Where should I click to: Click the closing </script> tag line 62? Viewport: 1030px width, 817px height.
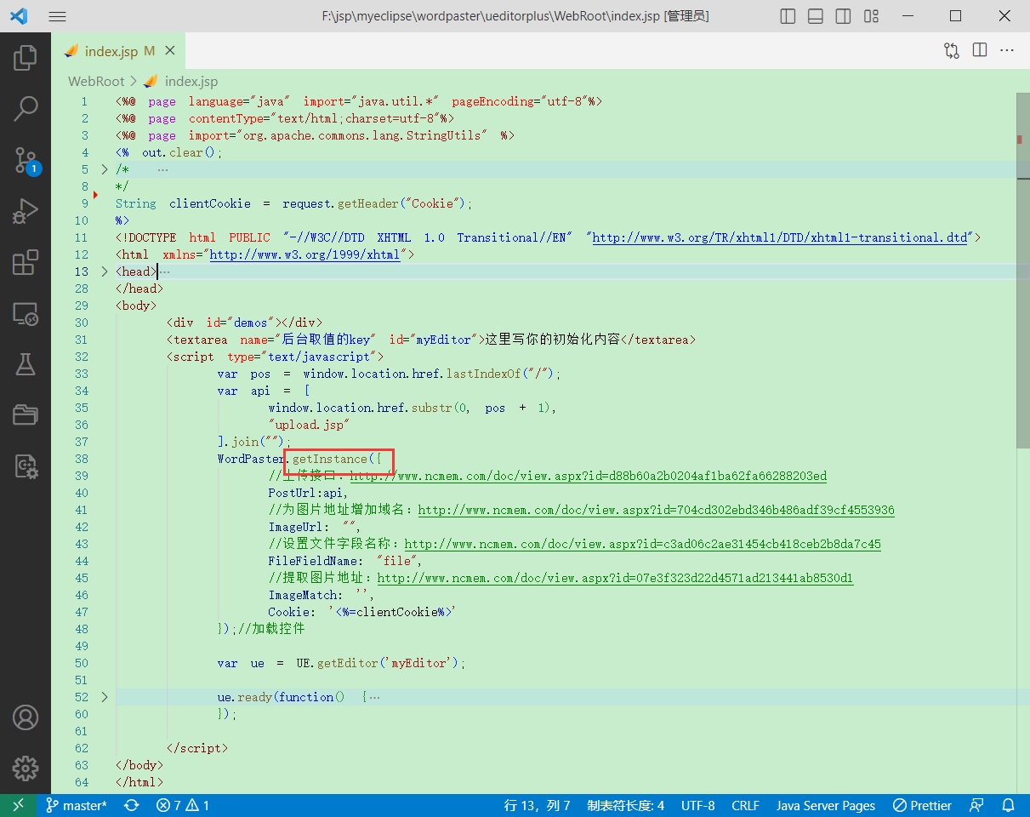[x=197, y=748]
